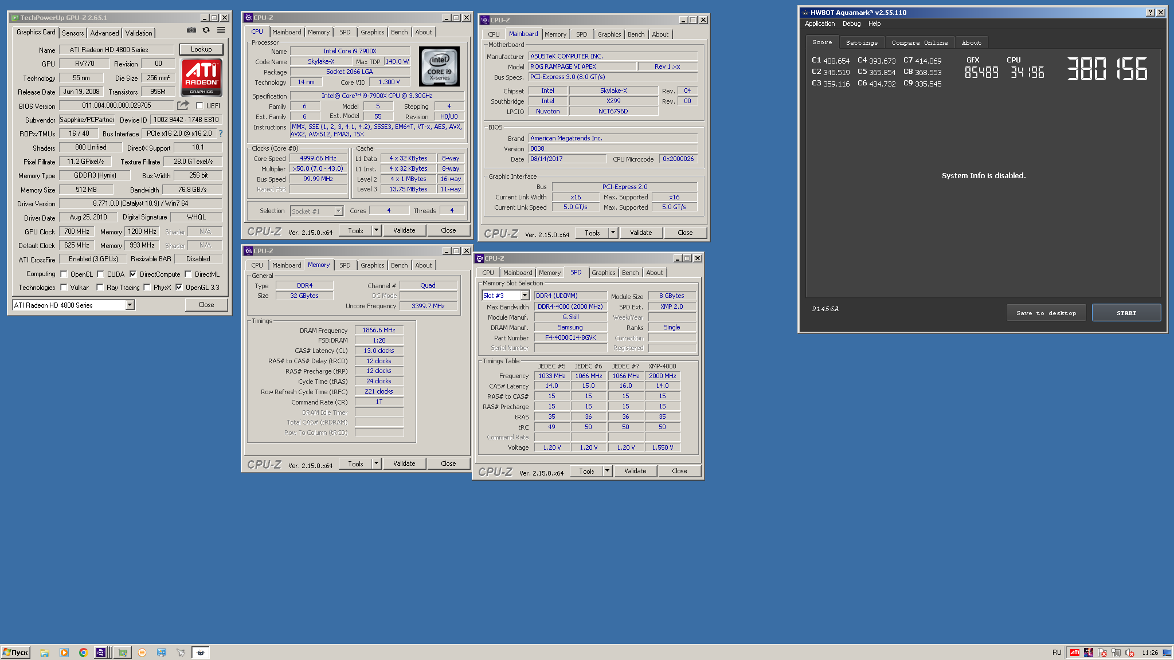
Task: Open the Application menu in Aquamark
Action: (819, 23)
